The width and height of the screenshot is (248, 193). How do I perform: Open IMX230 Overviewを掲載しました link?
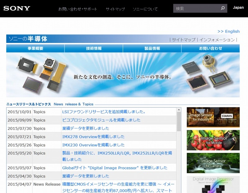click(x=93, y=145)
